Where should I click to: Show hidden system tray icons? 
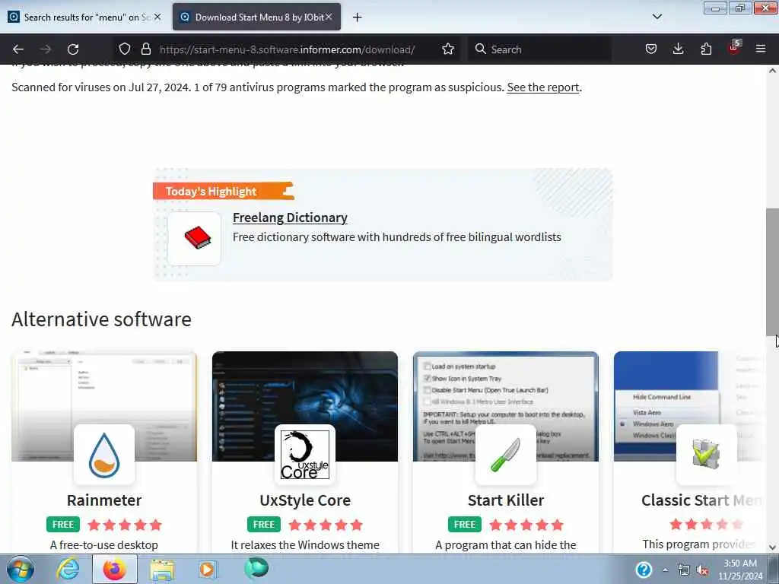pyautogui.click(x=665, y=570)
